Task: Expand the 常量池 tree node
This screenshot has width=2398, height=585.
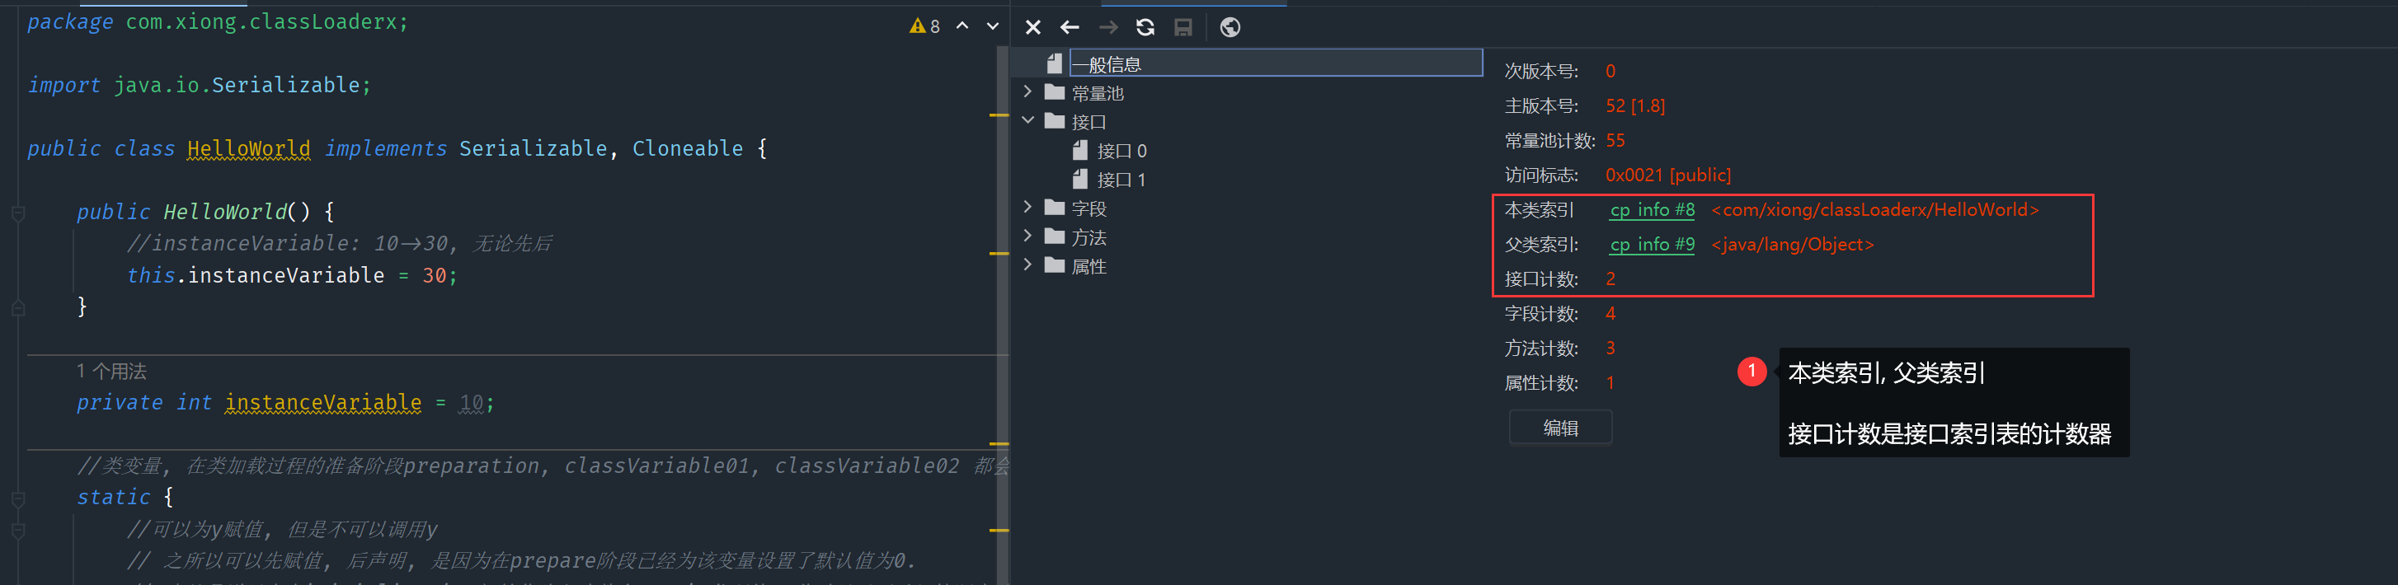Action: [x=1027, y=92]
